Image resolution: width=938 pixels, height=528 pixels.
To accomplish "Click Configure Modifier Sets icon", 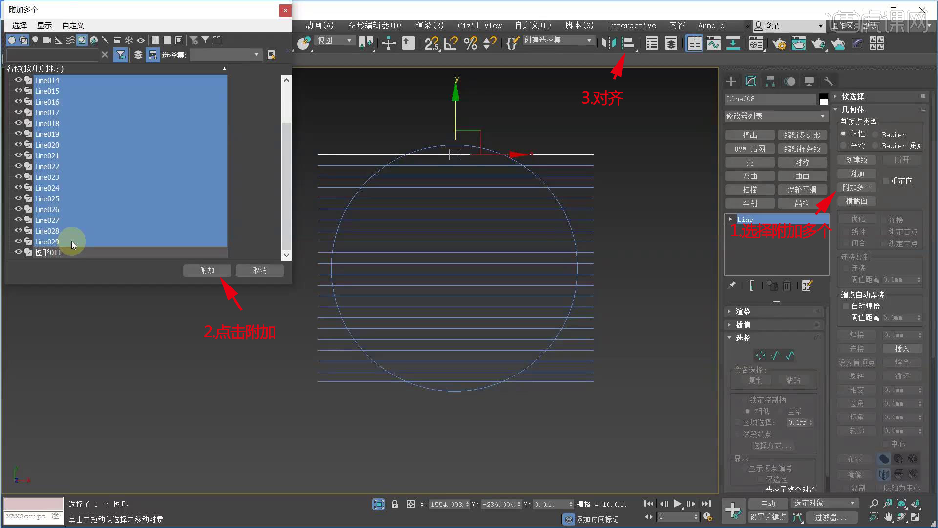I will (807, 286).
